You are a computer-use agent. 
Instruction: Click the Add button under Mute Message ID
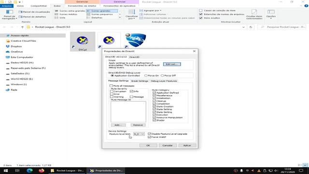click(118, 125)
